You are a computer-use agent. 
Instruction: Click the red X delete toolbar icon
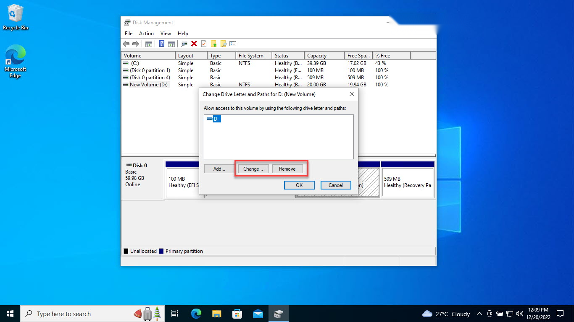coord(194,44)
